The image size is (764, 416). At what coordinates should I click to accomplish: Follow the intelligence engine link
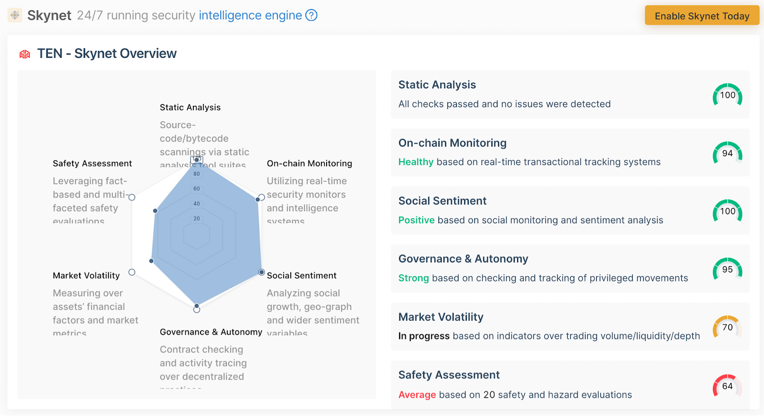point(250,15)
